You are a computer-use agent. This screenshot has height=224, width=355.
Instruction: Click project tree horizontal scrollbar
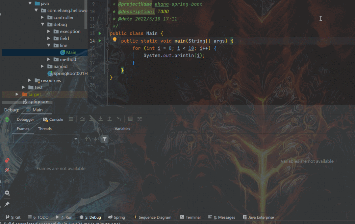pyautogui.click(x=27, y=103)
